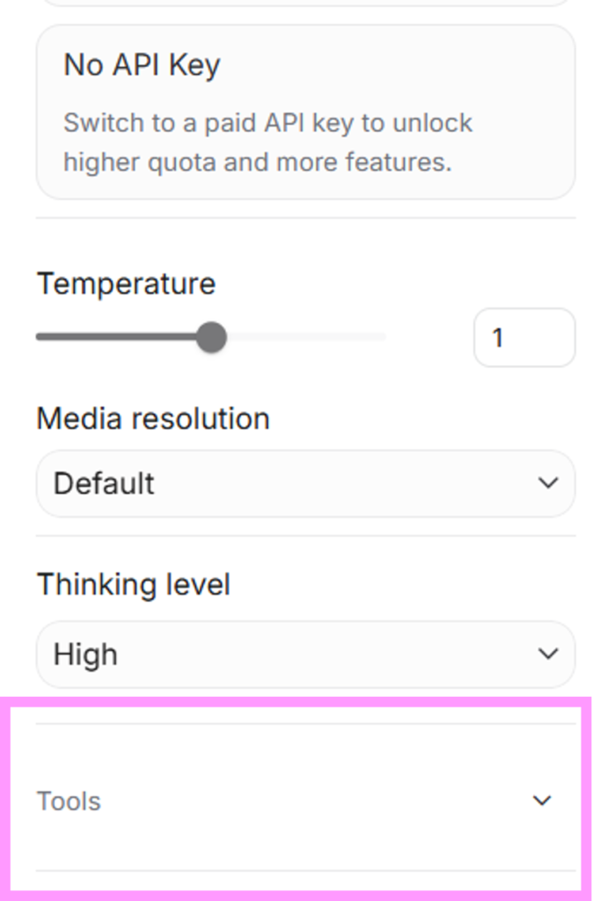Click the 'High' selected value text

(85, 654)
